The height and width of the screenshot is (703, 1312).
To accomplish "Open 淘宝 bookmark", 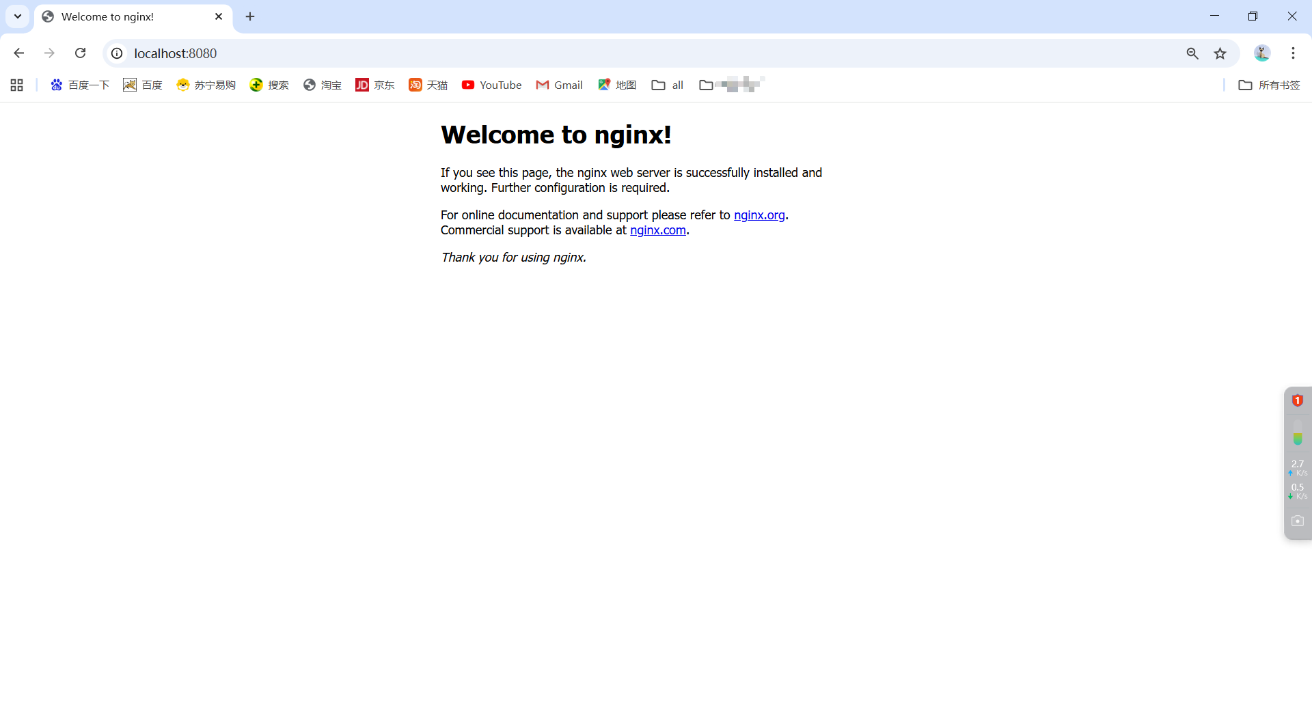I will 323,85.
